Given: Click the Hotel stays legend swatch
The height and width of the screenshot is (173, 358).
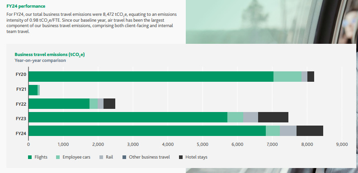Looking at the screenshot, I should tap(181, 157).
